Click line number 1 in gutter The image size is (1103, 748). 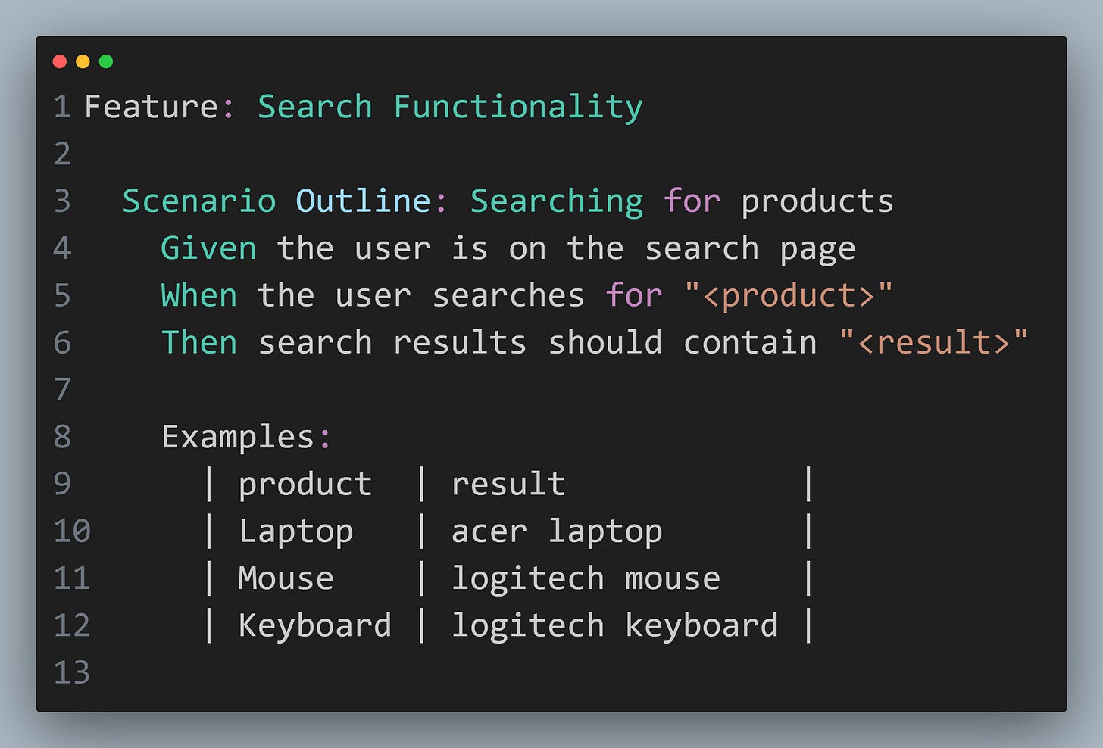pos(62,107)
